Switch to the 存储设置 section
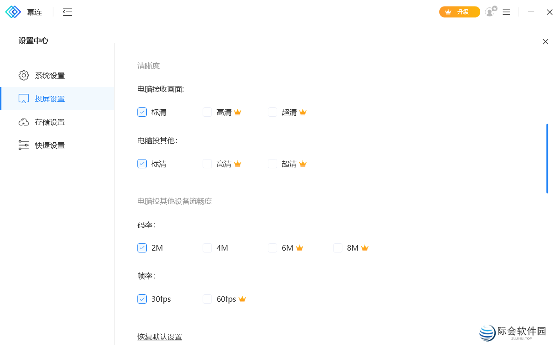 48,121
